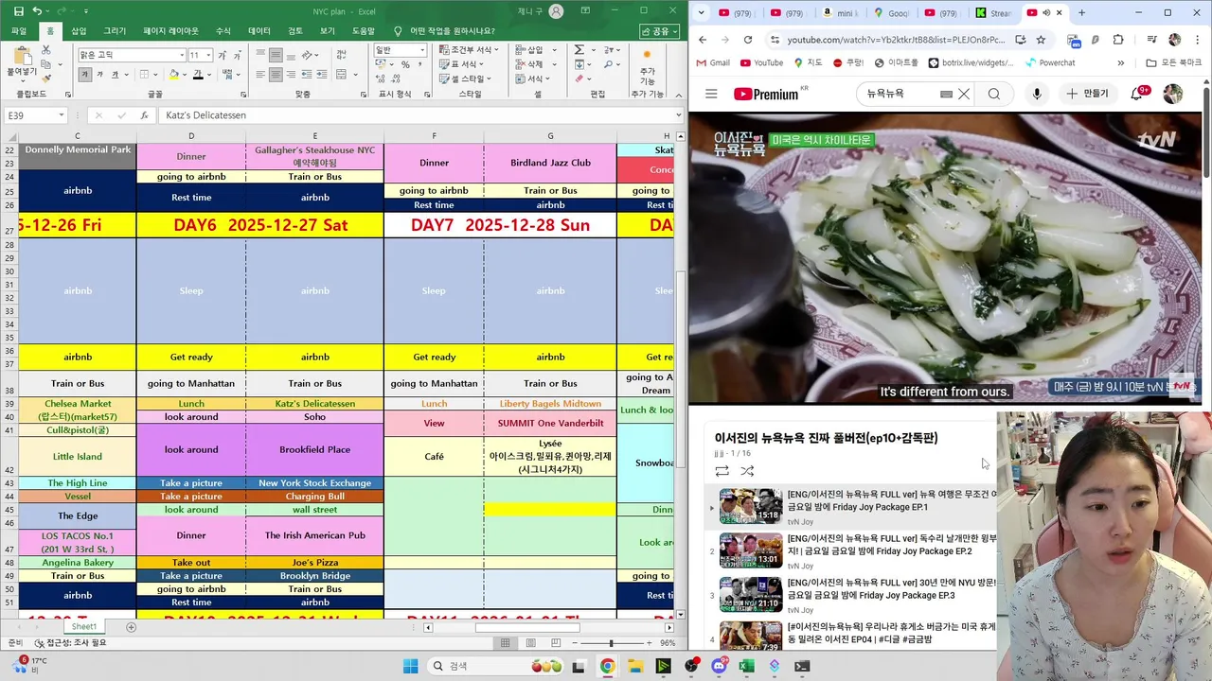The image size is (1212, 681).
Task: Click the percent style button
Action: pyautogui.click(x=405, y=64)
